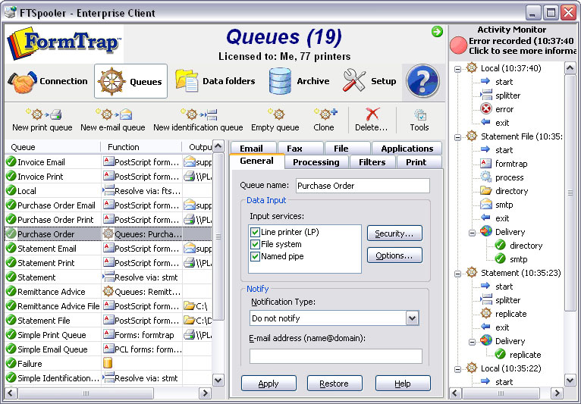Click the New e-mail queue icon
Image resolution: width=581 pixels, height=404 pixels.
[x=112, y=114]
